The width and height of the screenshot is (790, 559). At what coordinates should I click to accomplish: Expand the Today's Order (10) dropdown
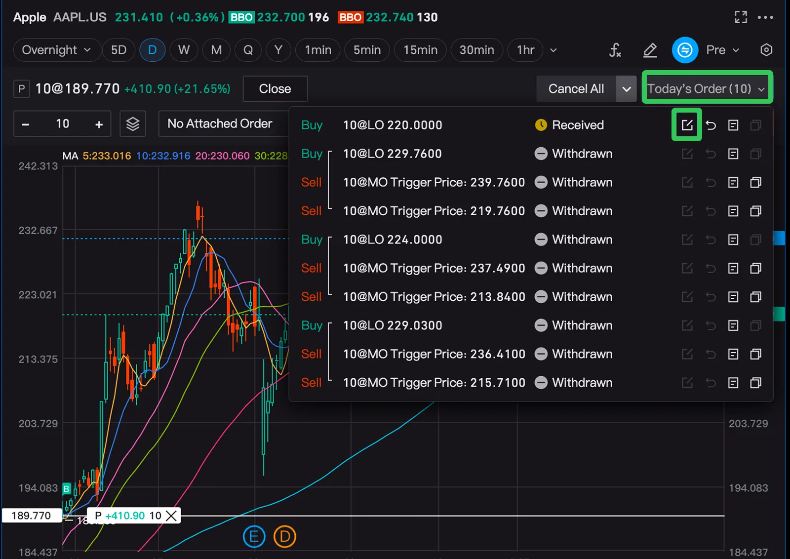pos(707,89)
